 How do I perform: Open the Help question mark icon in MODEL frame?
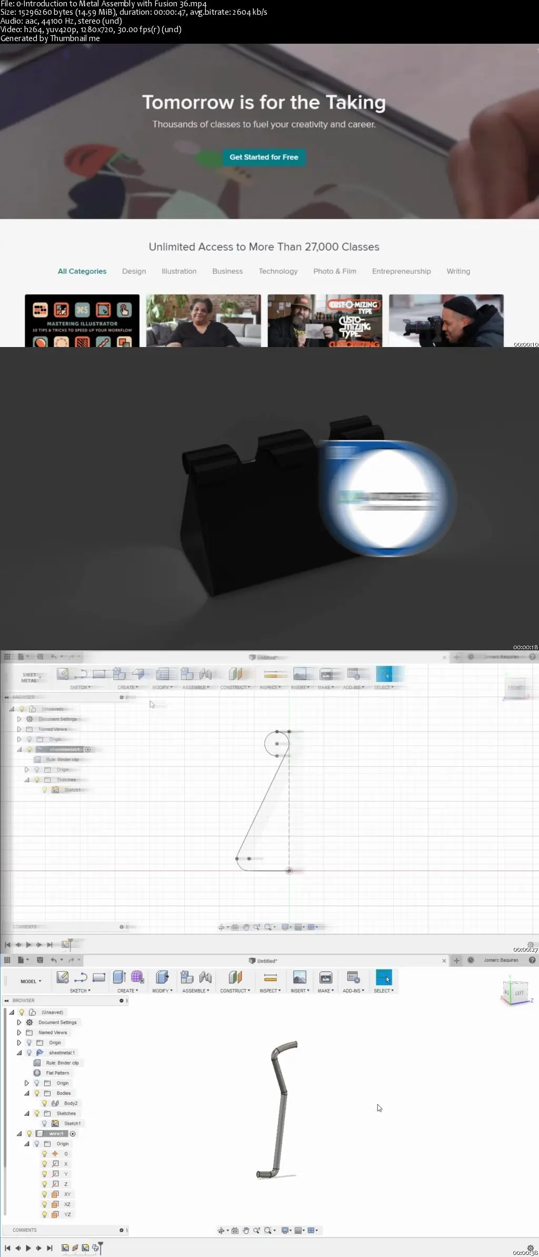coord(532,960)
